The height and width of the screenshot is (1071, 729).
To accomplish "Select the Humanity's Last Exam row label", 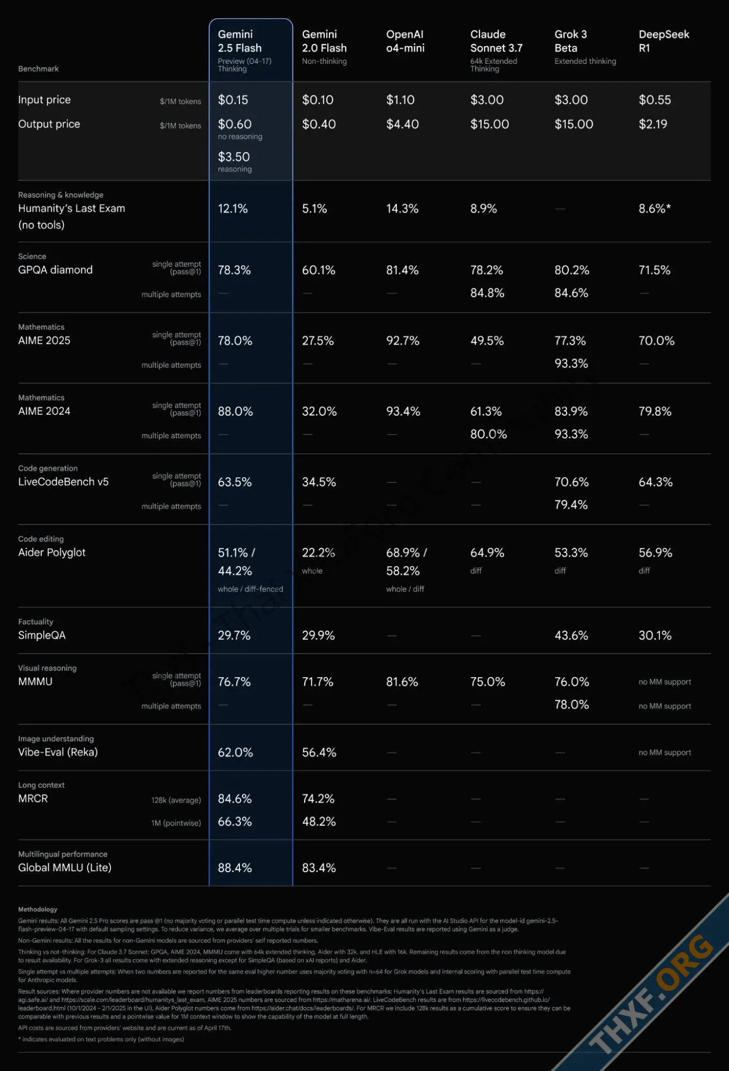I will [x=71, y=209].
